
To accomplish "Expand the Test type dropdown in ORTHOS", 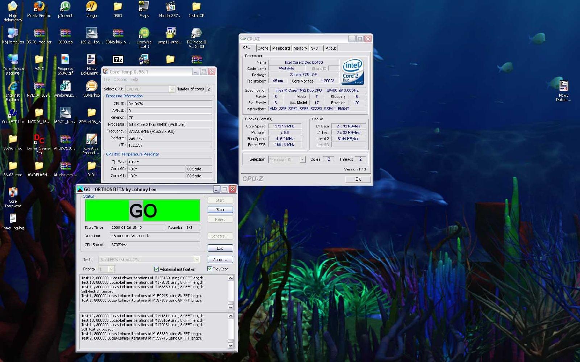I will click(196, 260).
